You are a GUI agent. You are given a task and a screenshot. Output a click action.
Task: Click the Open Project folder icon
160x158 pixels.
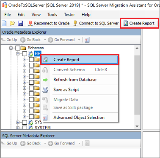tap(12, 23)
